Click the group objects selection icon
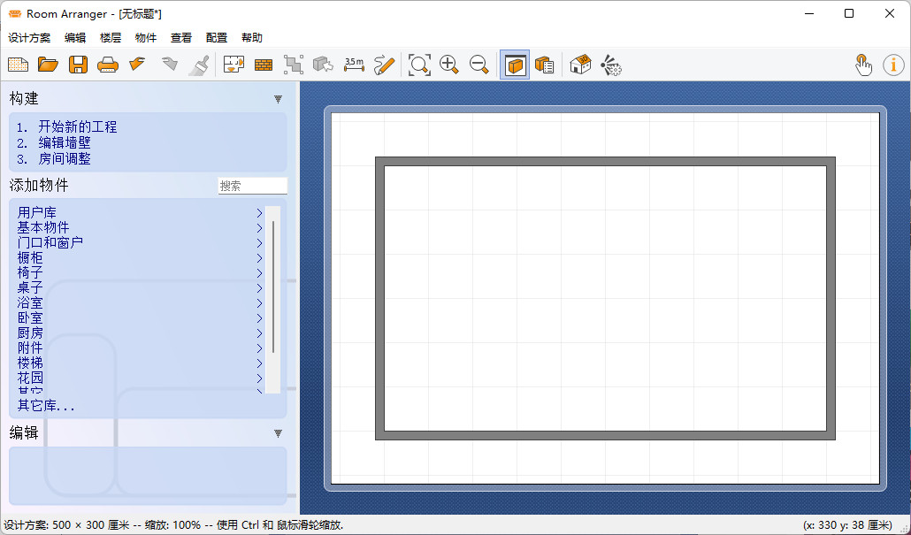The image size is (911, 535). (294, 65)
